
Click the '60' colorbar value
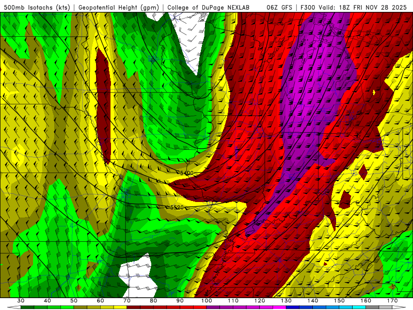pyautogui.click(x=100, y=301)
